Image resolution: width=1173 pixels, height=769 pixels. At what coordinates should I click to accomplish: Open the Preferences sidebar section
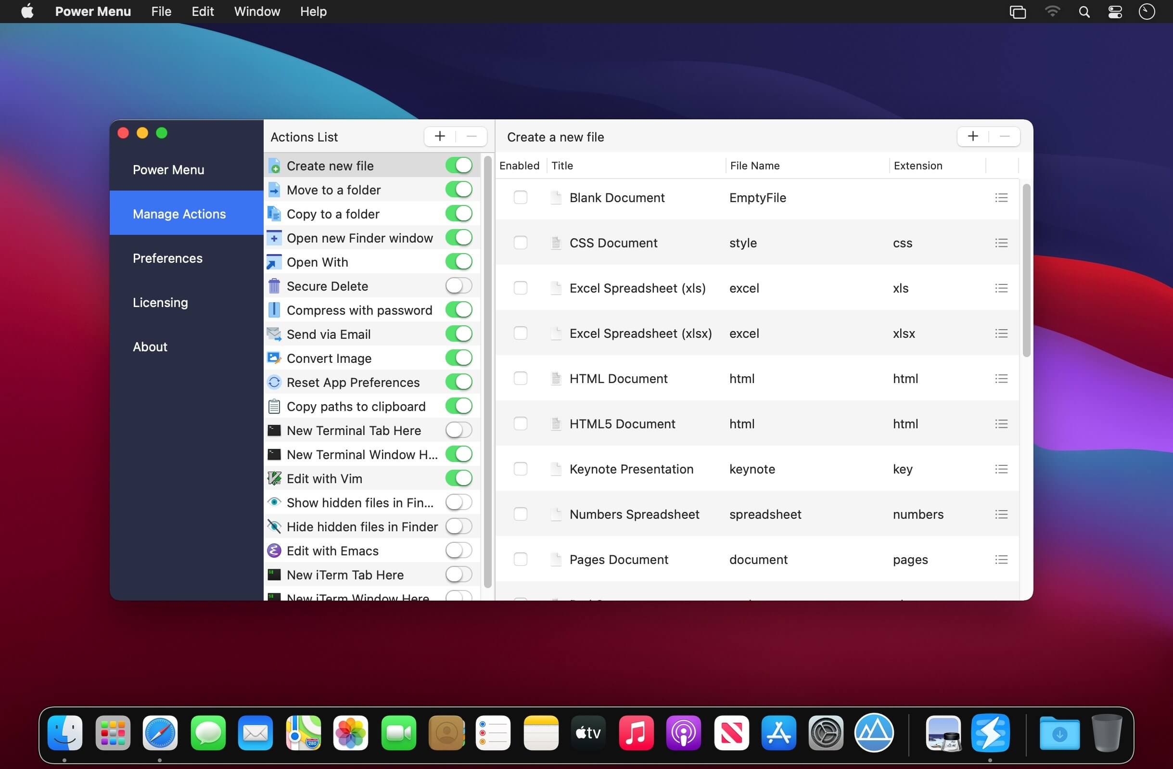click(x=167, y=258)
